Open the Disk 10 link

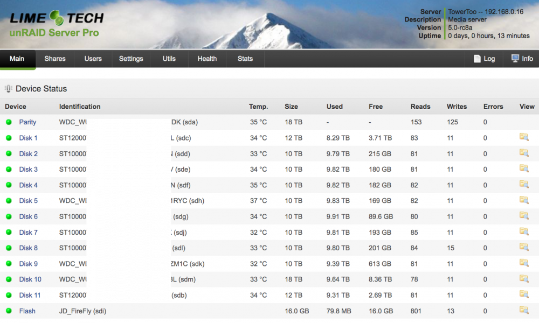click(30, 279)
